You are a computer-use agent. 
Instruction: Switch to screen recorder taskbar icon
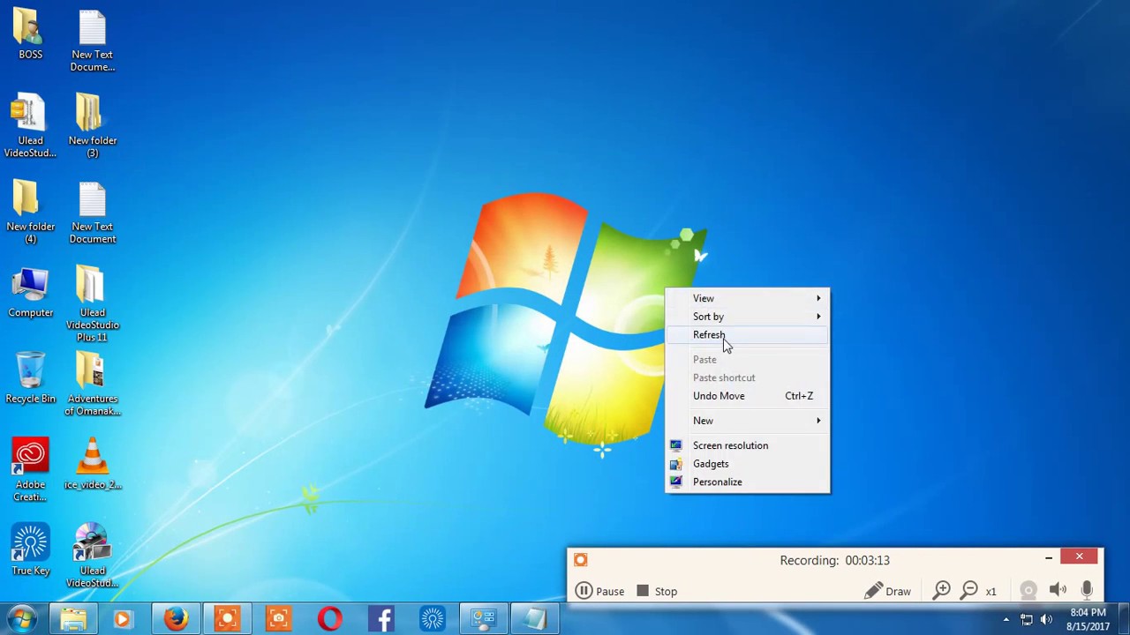(x=227, y=619)
